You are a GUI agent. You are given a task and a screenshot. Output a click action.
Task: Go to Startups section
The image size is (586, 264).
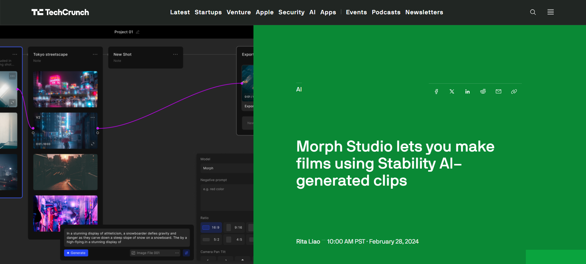(x=208, y=12)
